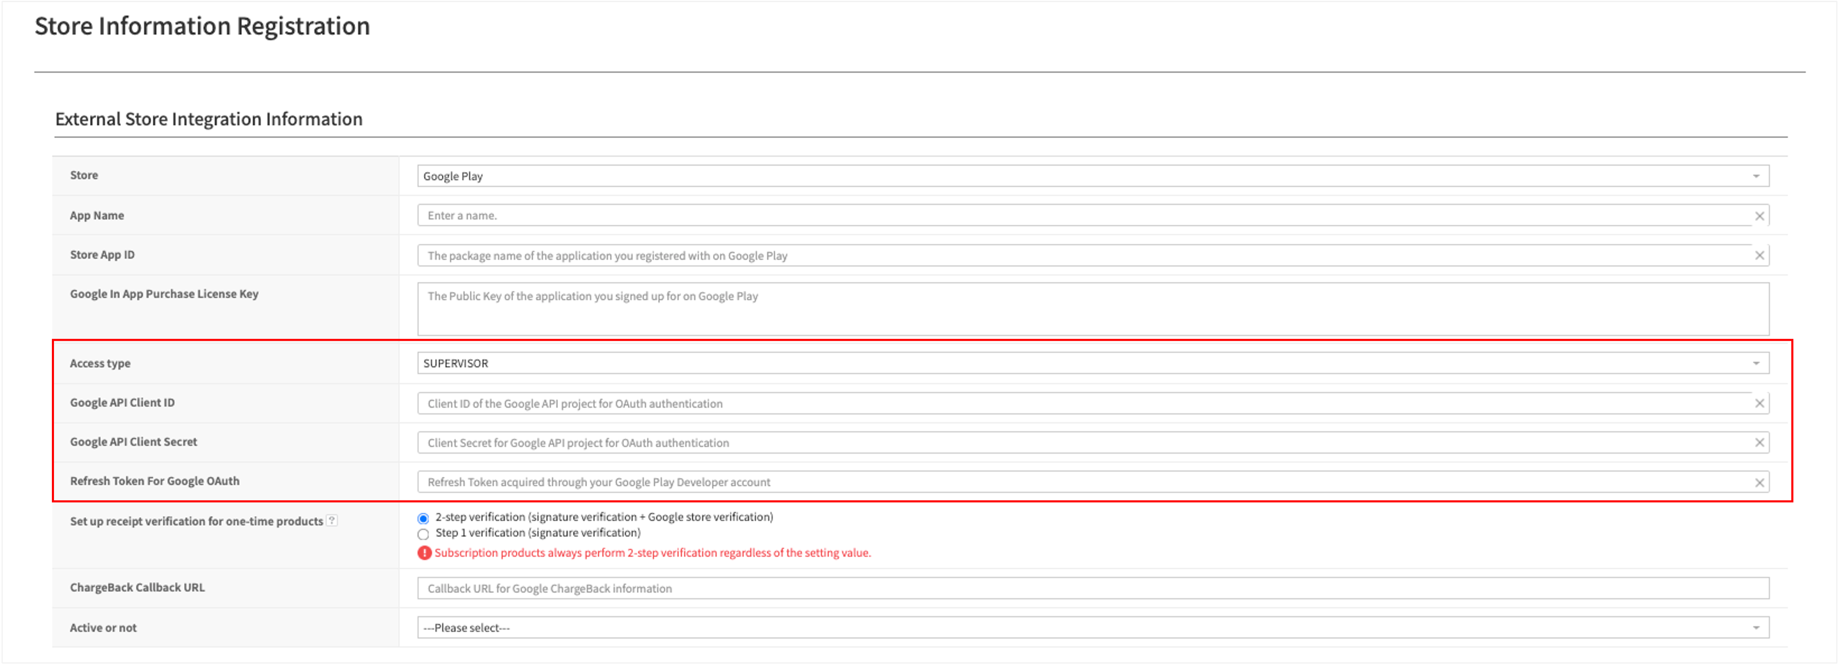
Task: Select Step 1 verification radio button
Action: (423, 535)
